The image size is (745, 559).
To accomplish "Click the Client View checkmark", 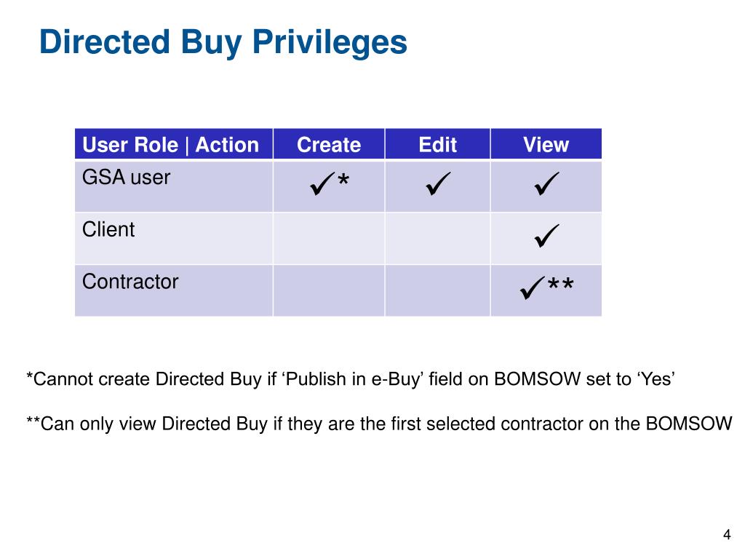I will point(546,236).
